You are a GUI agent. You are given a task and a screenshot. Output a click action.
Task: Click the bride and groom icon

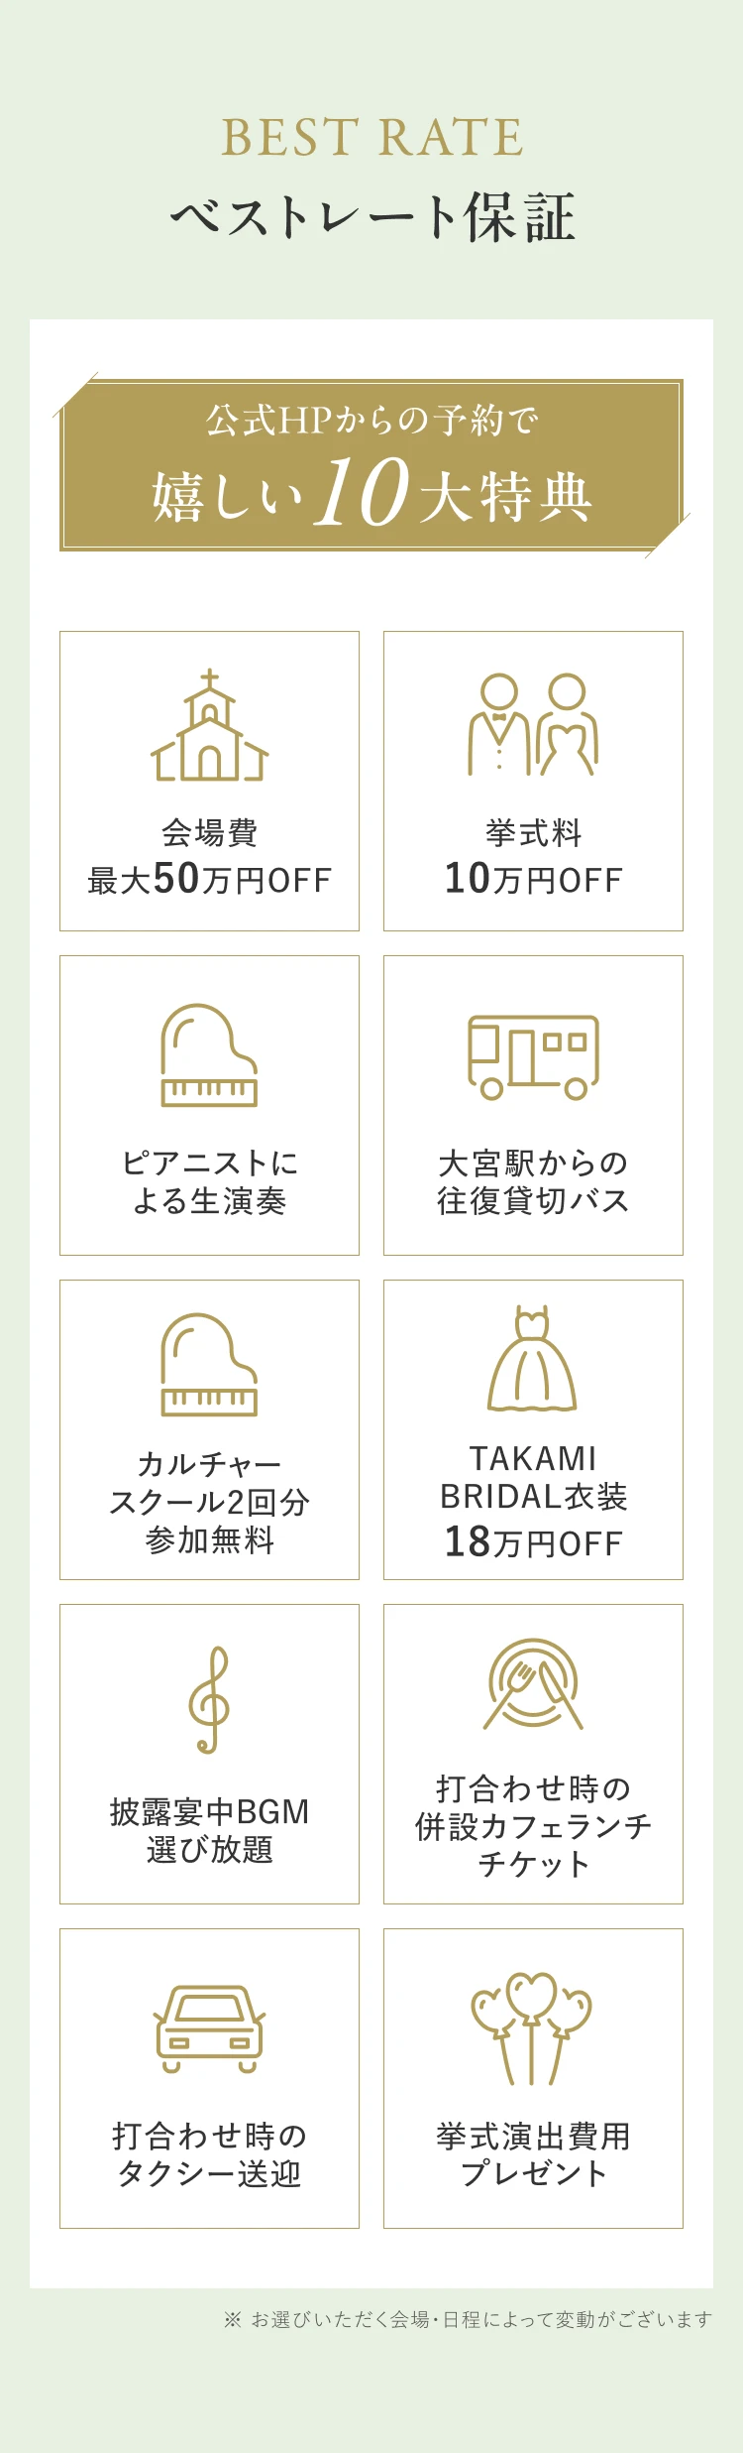(533, 725)
